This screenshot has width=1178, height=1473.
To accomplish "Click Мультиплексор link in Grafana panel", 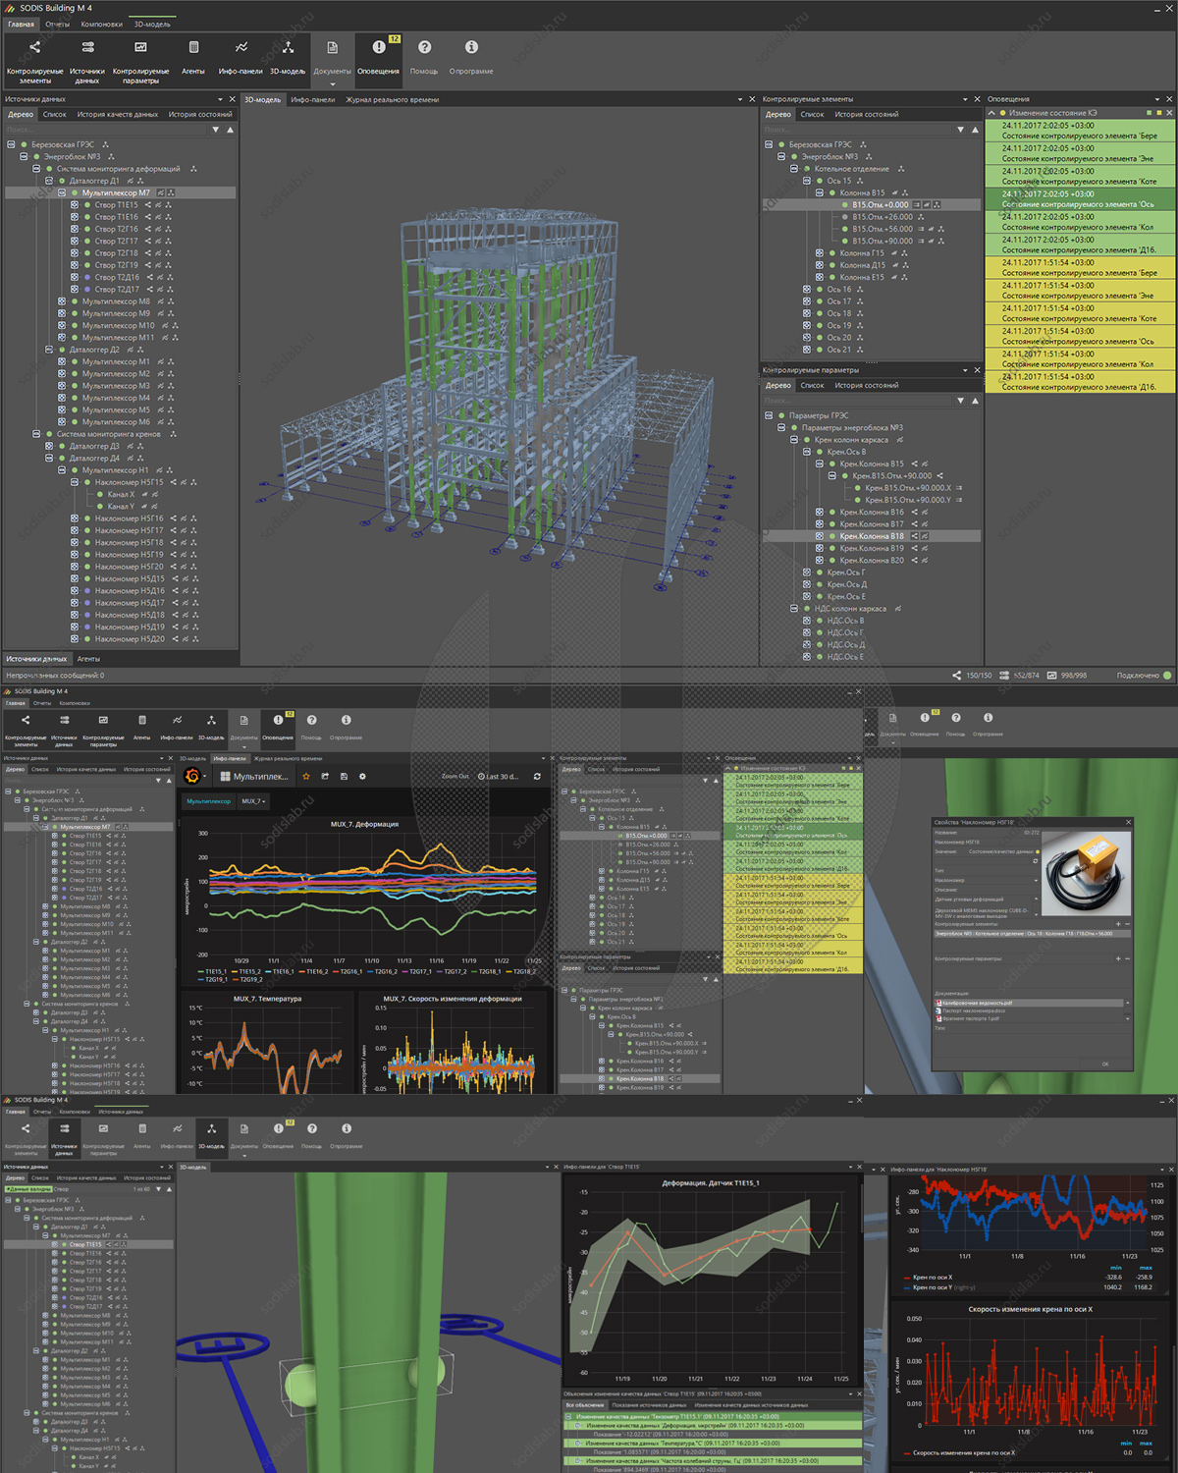I will pos(208,801).
